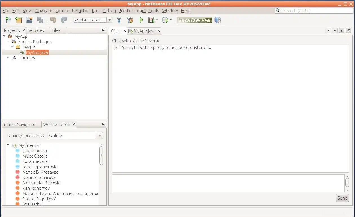Maximize the editor window with restore icon

[349, 31]
